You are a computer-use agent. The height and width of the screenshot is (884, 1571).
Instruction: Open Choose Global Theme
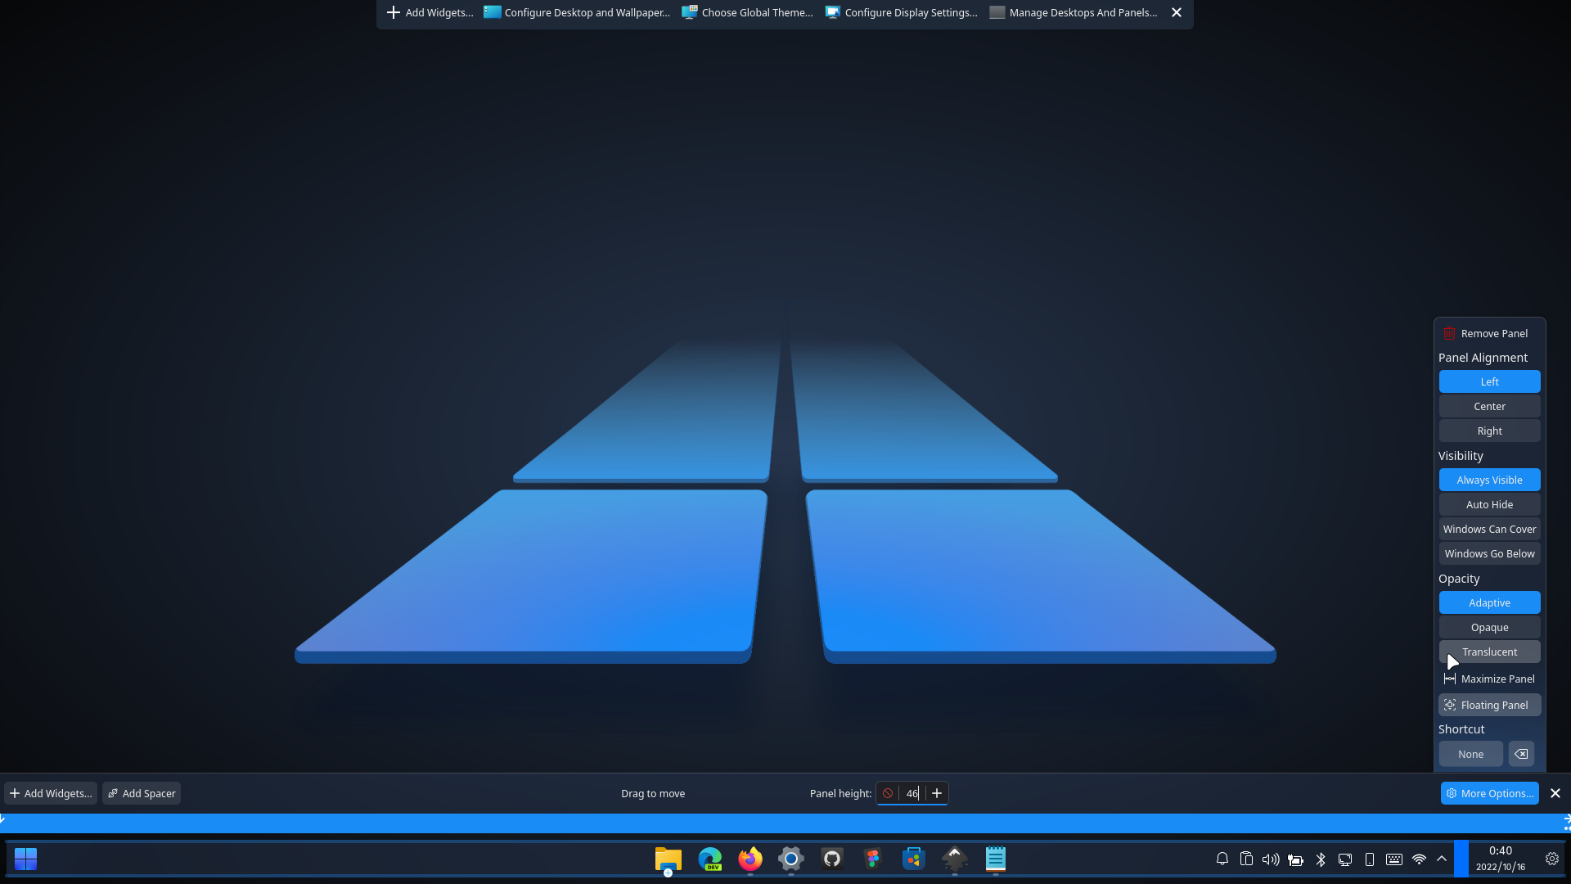click(747, 12)
